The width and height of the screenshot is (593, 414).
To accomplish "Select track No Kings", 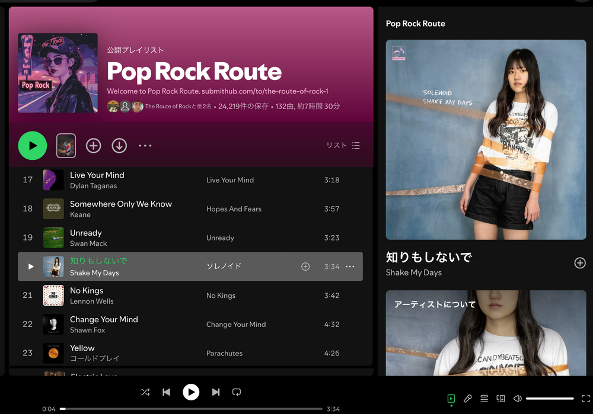I will point(87,291).
